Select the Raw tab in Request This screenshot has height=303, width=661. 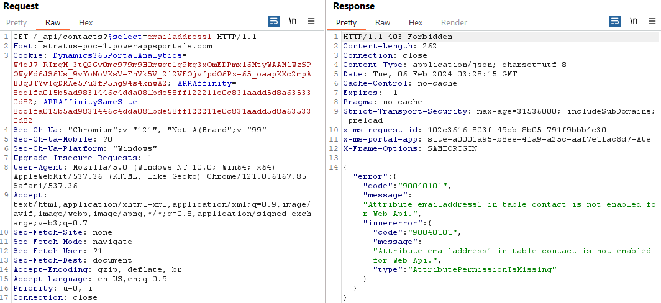(53, 23)
